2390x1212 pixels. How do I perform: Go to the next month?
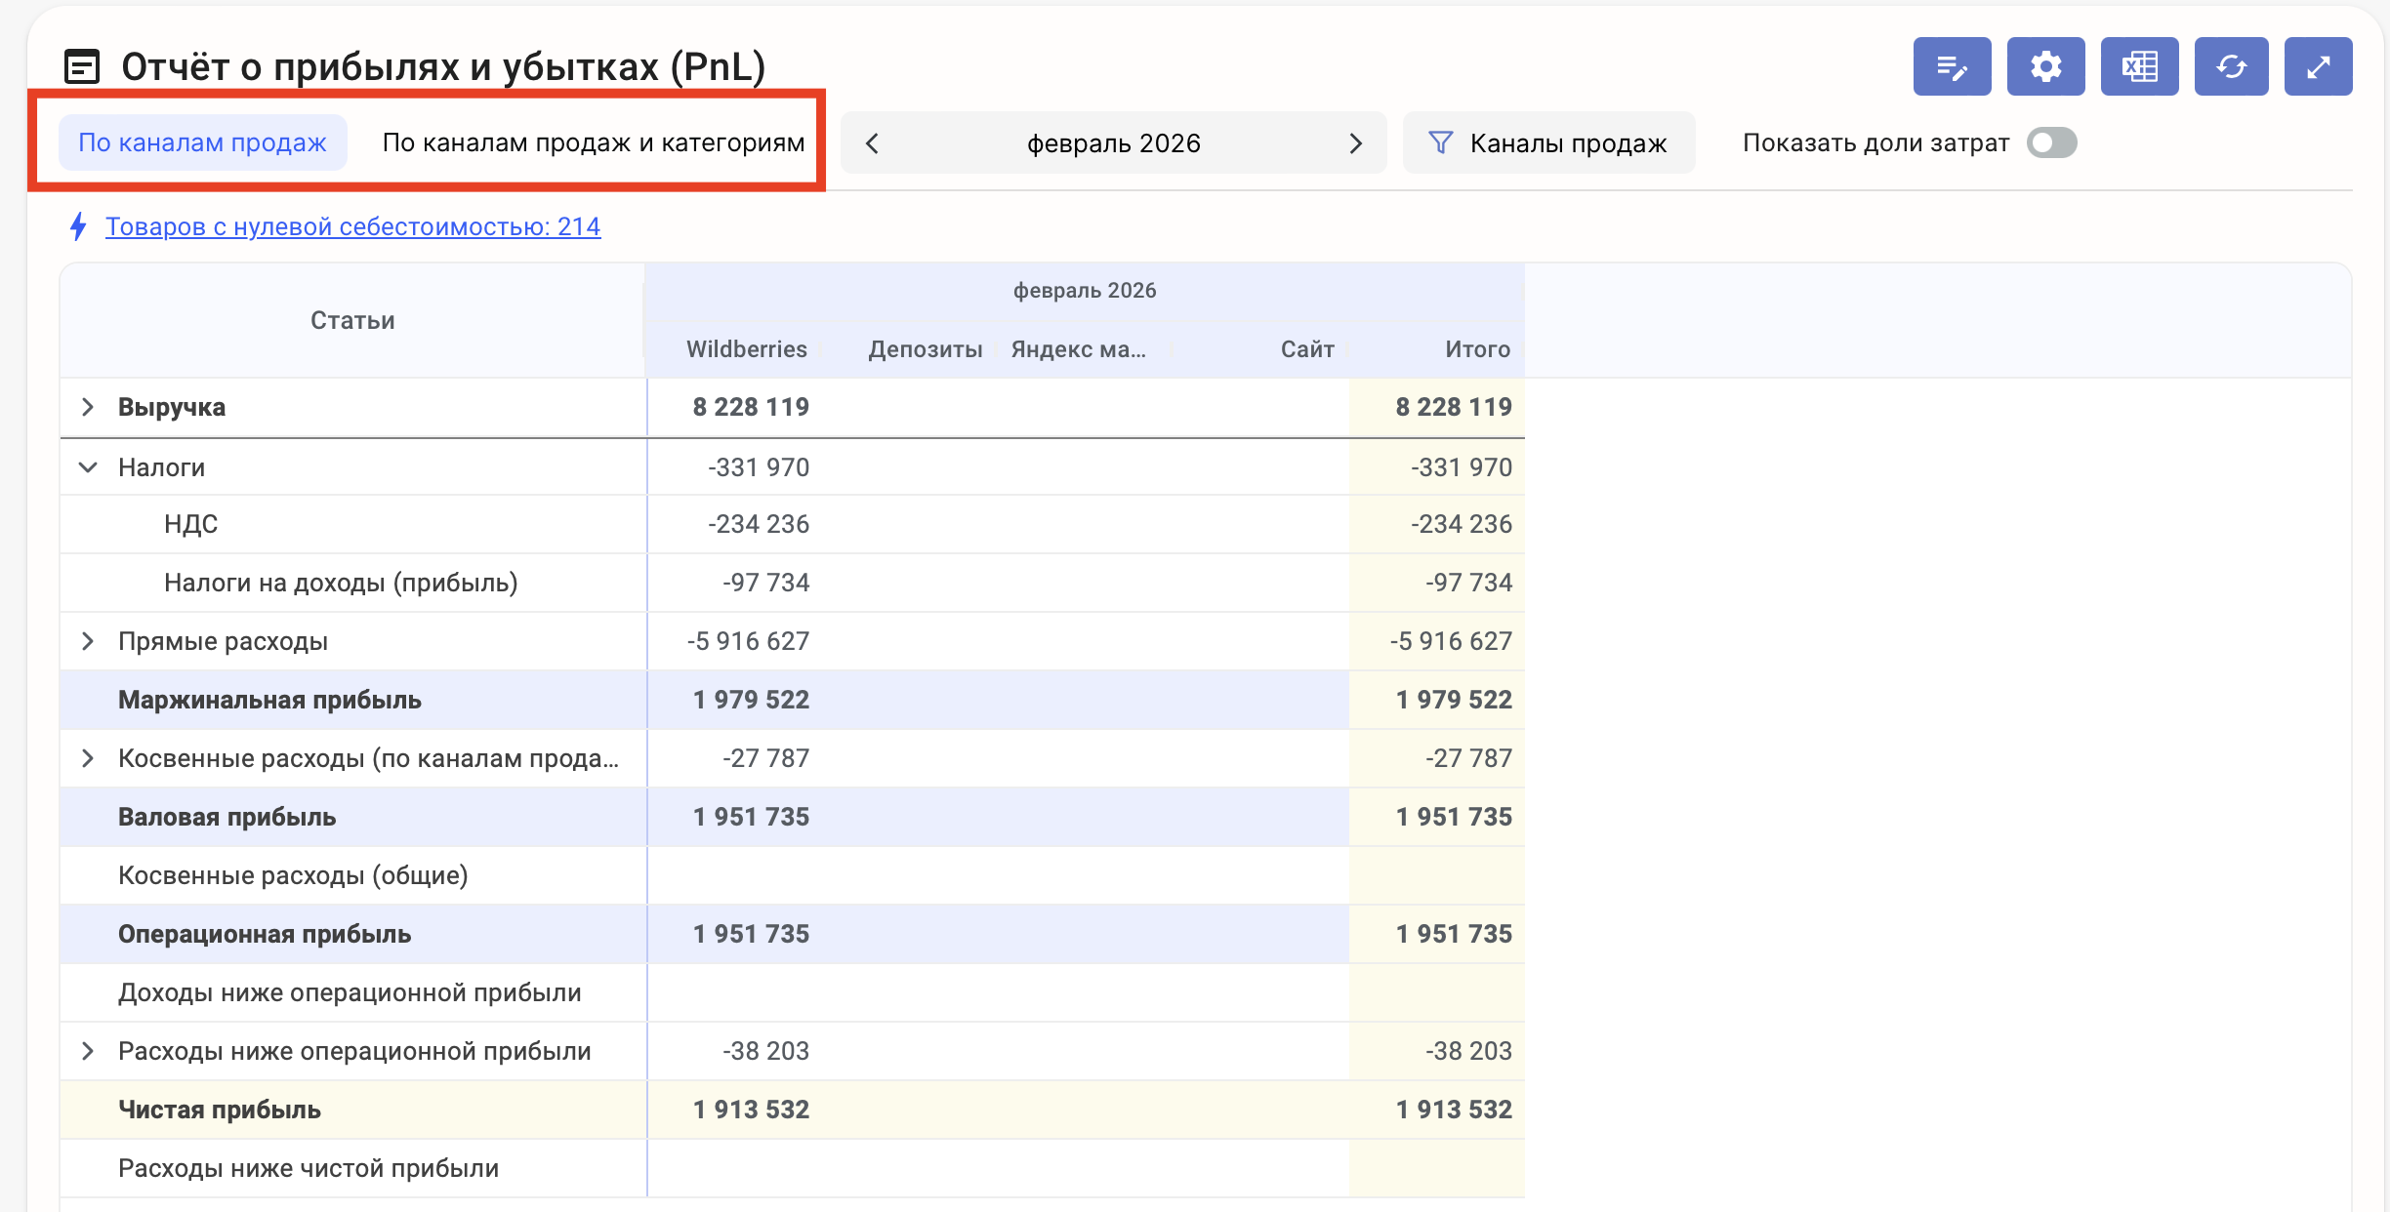tap(1355, 143)
